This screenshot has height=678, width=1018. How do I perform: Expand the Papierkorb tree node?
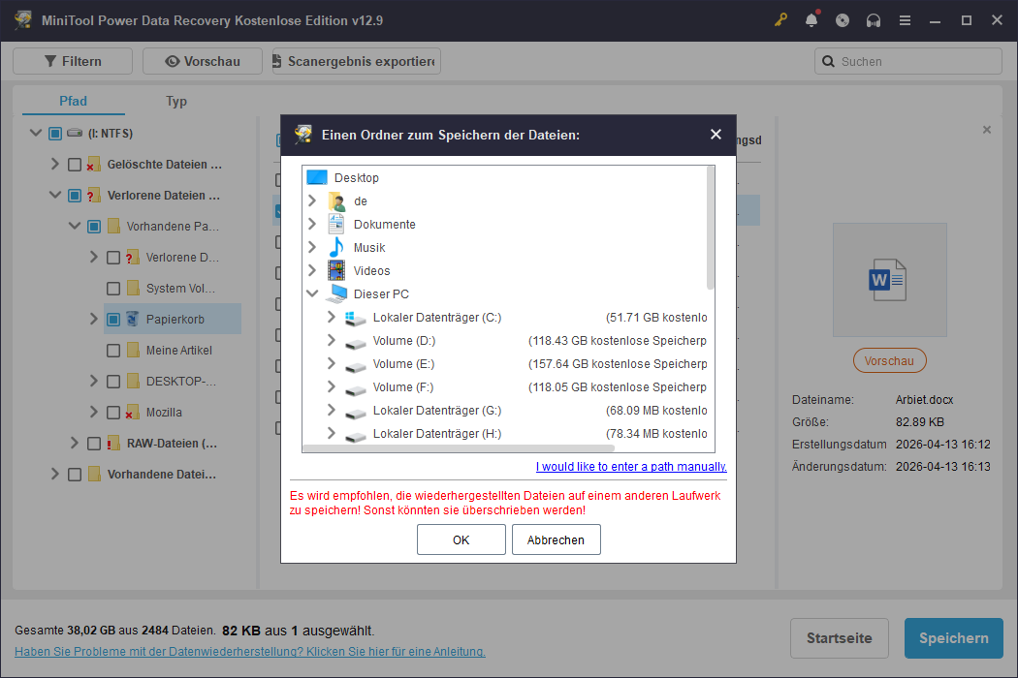point(93,319)
